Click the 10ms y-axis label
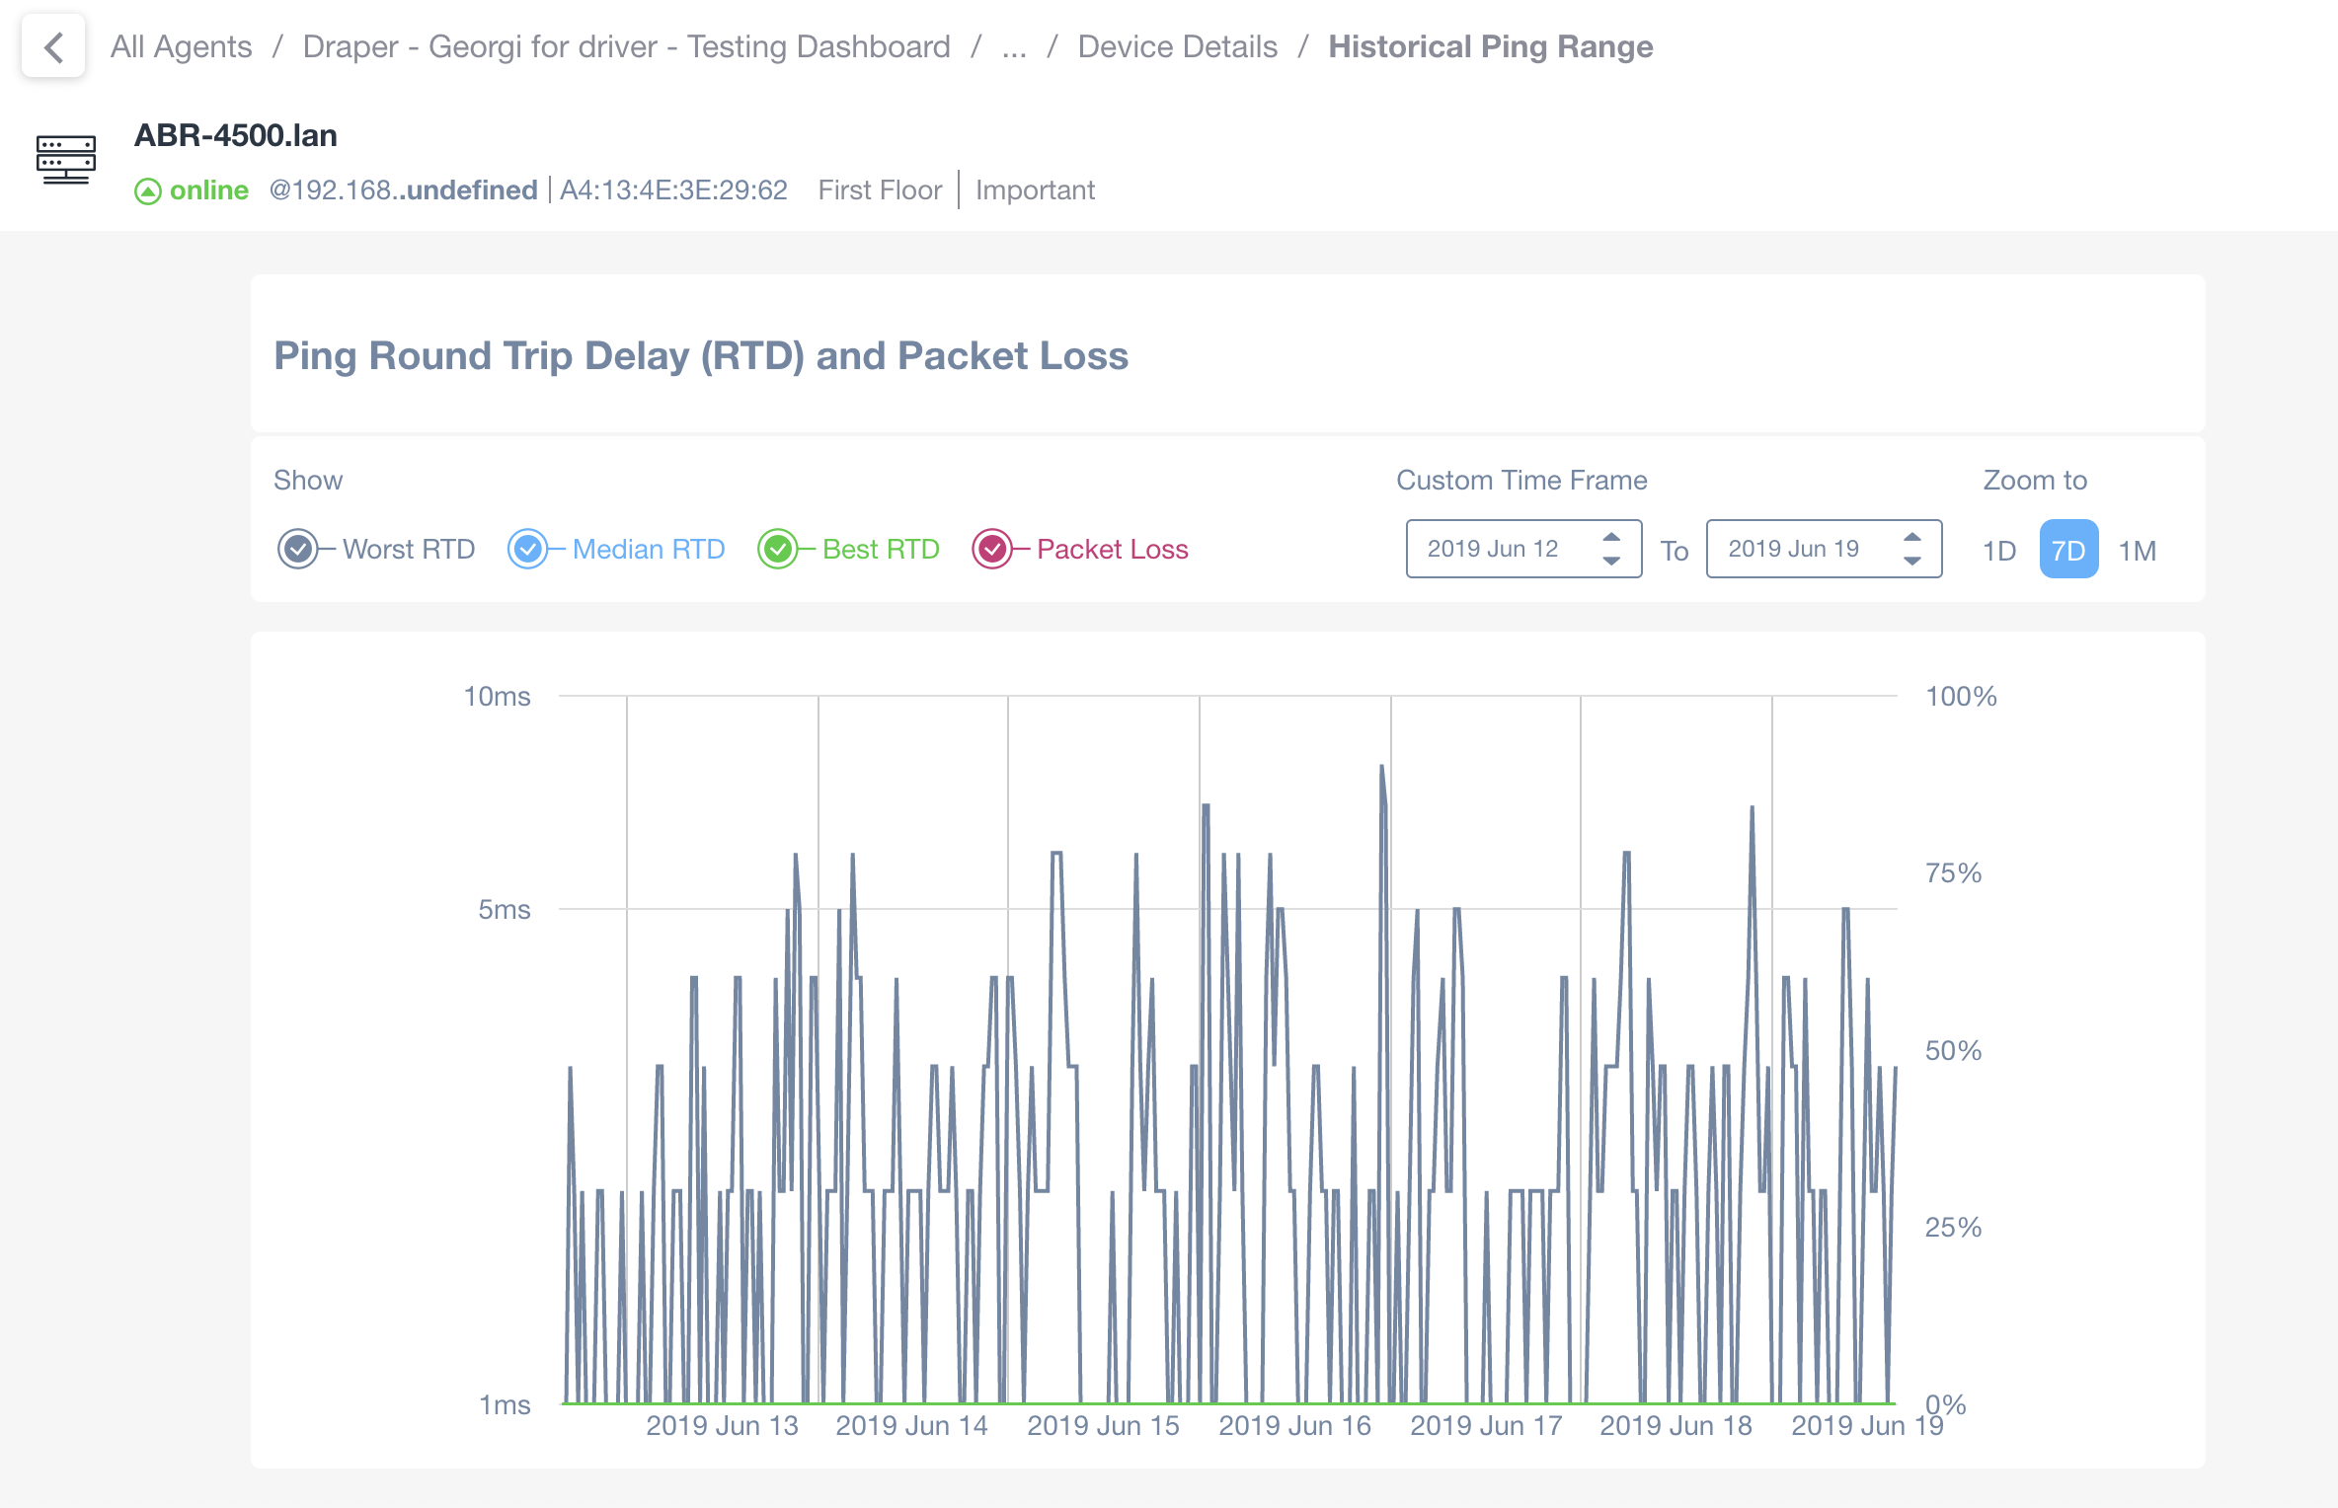 click(x=497, y=697)
